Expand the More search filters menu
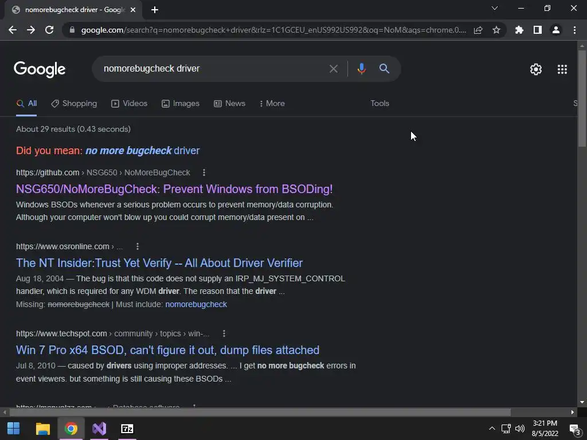Image resolution: width=587 pixels, height=440 pixels. tap(272, 104)
